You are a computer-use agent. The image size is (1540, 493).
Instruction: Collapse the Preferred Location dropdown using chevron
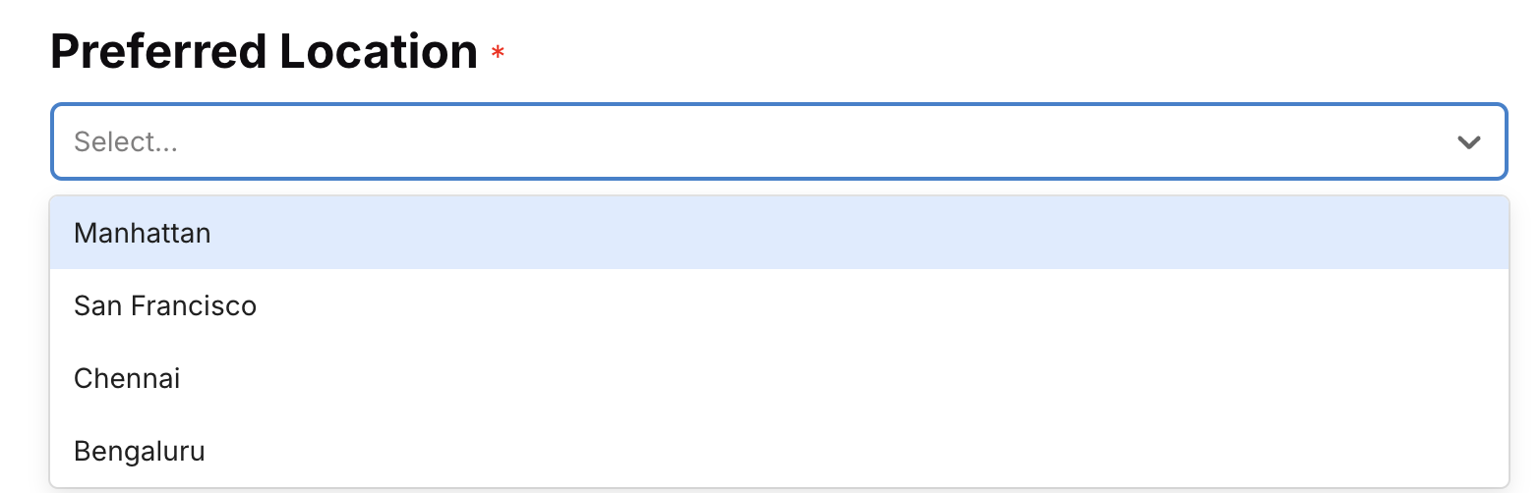tap(1468, 142)
